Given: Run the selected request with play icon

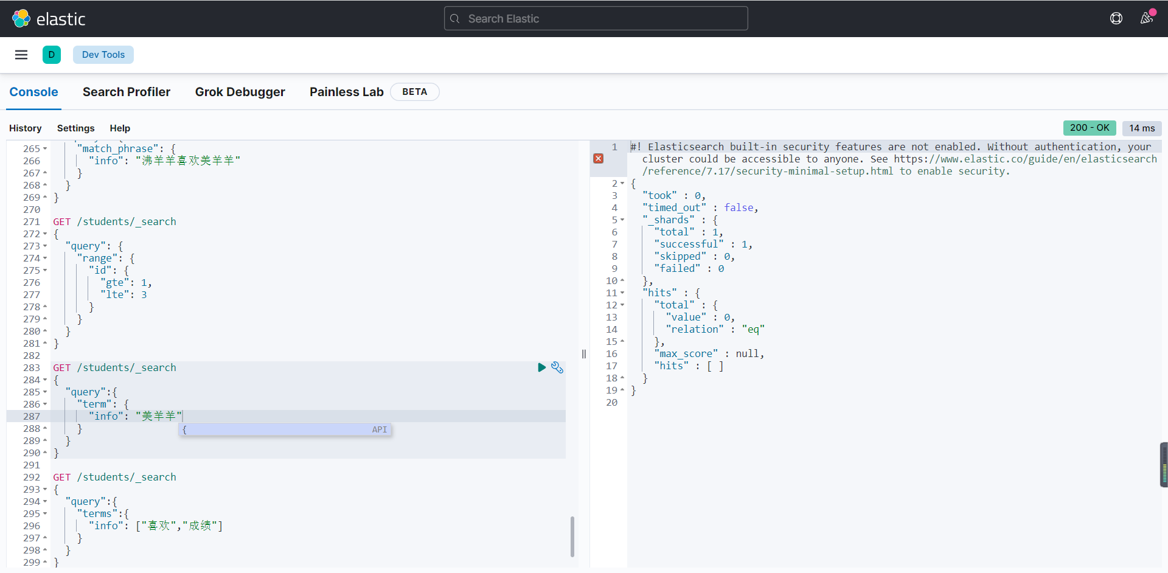Looking at the screenshot, I should pos(541,367).
